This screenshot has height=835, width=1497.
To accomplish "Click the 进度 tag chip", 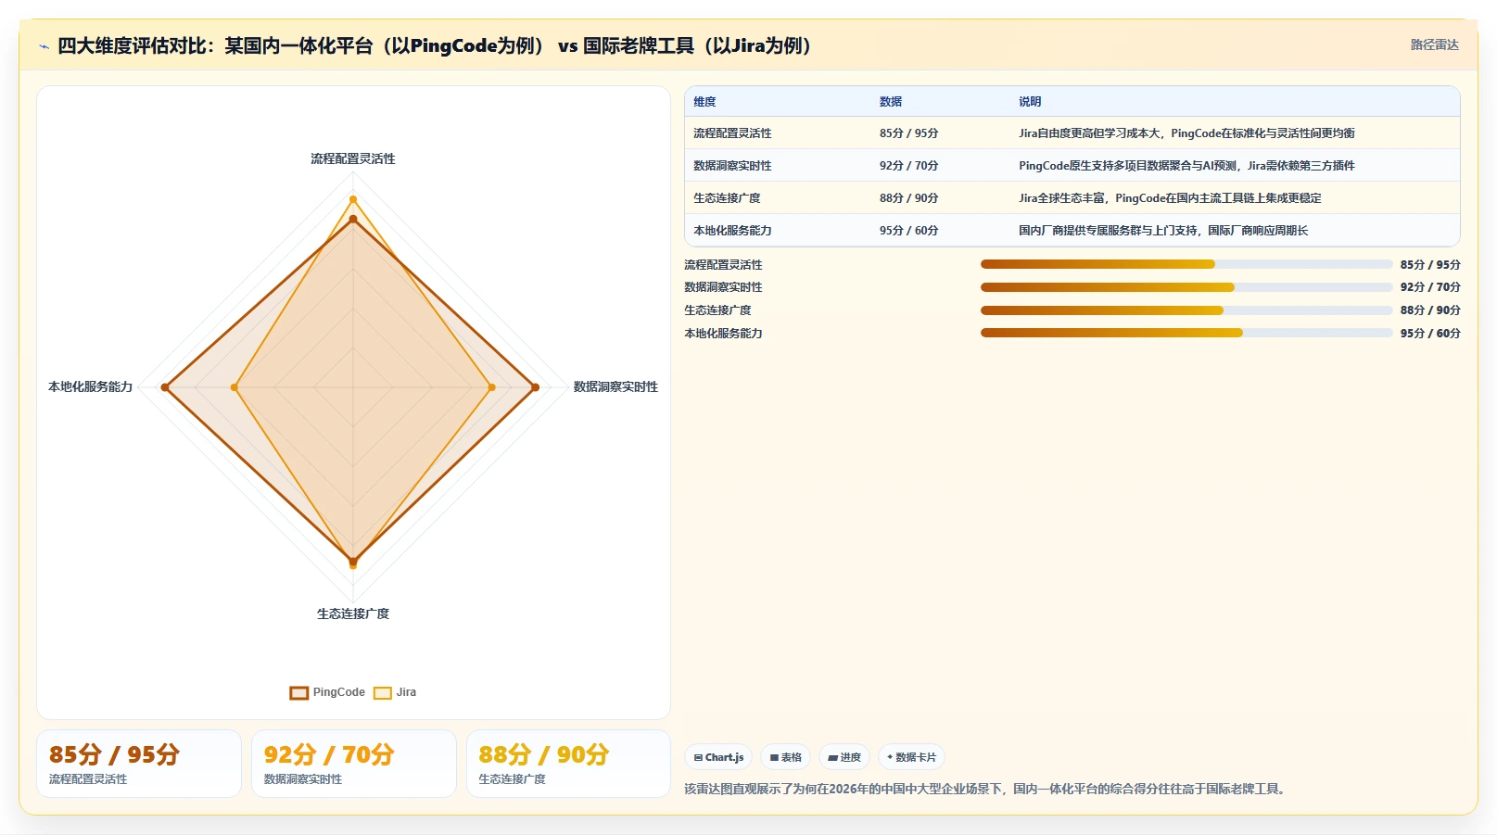I will click(844, 757).
